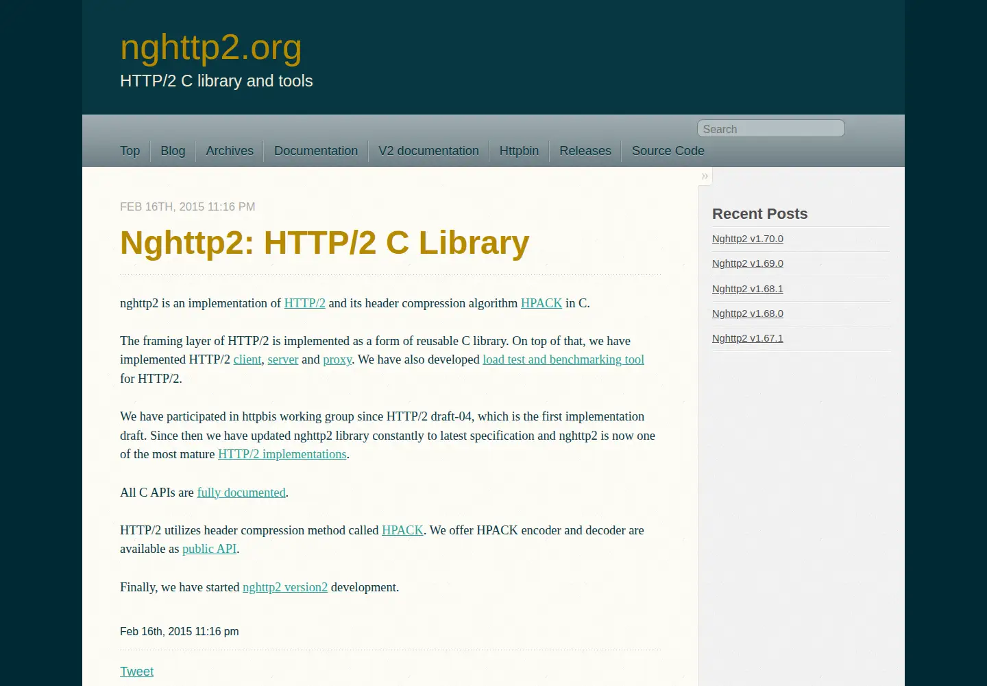Follow the server link
The height and width of the screenshot is (686, 987).
tap(283, 359)
